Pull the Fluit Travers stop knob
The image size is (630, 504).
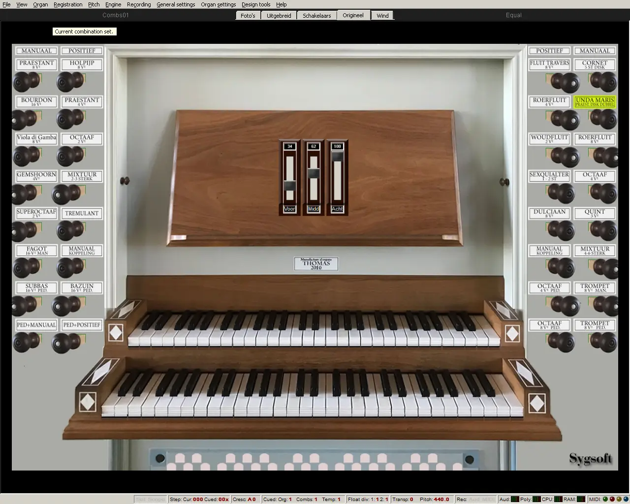point(565,82)
